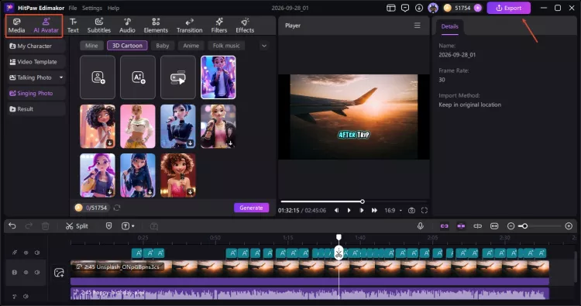Screen dimensions: 581x306
Task: Click the layout switch icon in title bar
Action: (391, 8)
